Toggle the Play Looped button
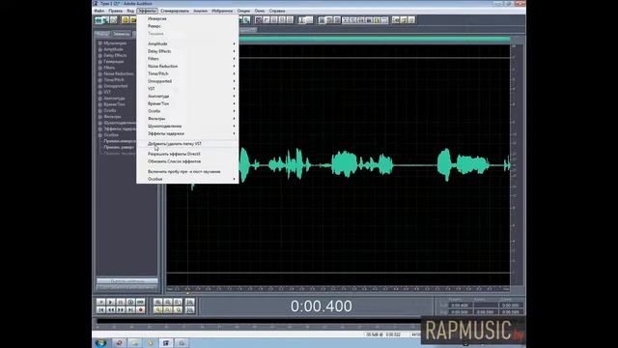This screenshot has width=618, height=348. click(x=140, y=303)
